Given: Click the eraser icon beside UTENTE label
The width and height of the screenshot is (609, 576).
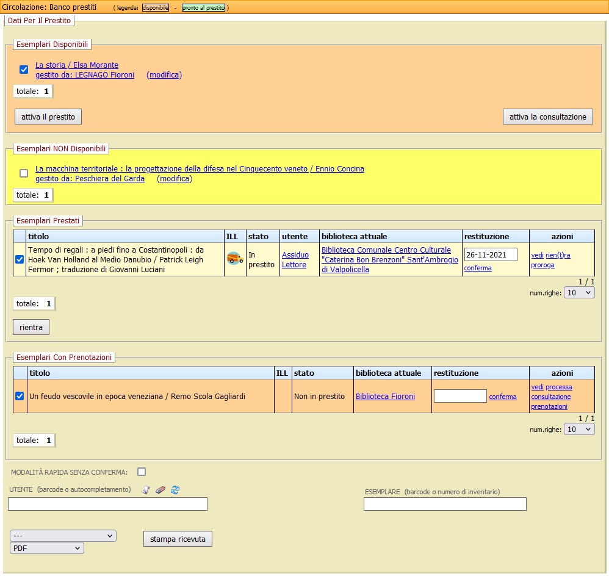Looking at the screenshot, I should pyautogui.click(x=160, y=489).
